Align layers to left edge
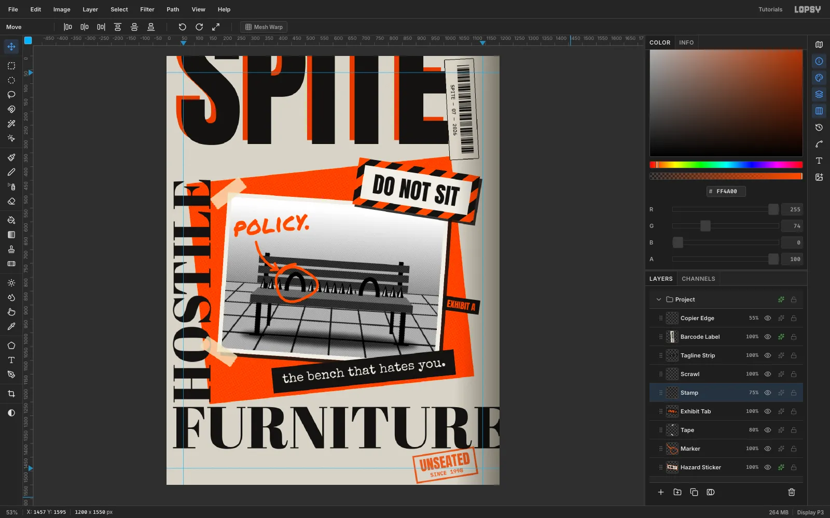Viewport: 830px width, 518px height. [x=68, y=27]
